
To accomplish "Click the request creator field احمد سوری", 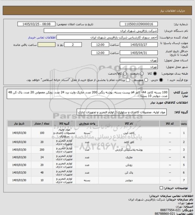I will click(107, 37).
